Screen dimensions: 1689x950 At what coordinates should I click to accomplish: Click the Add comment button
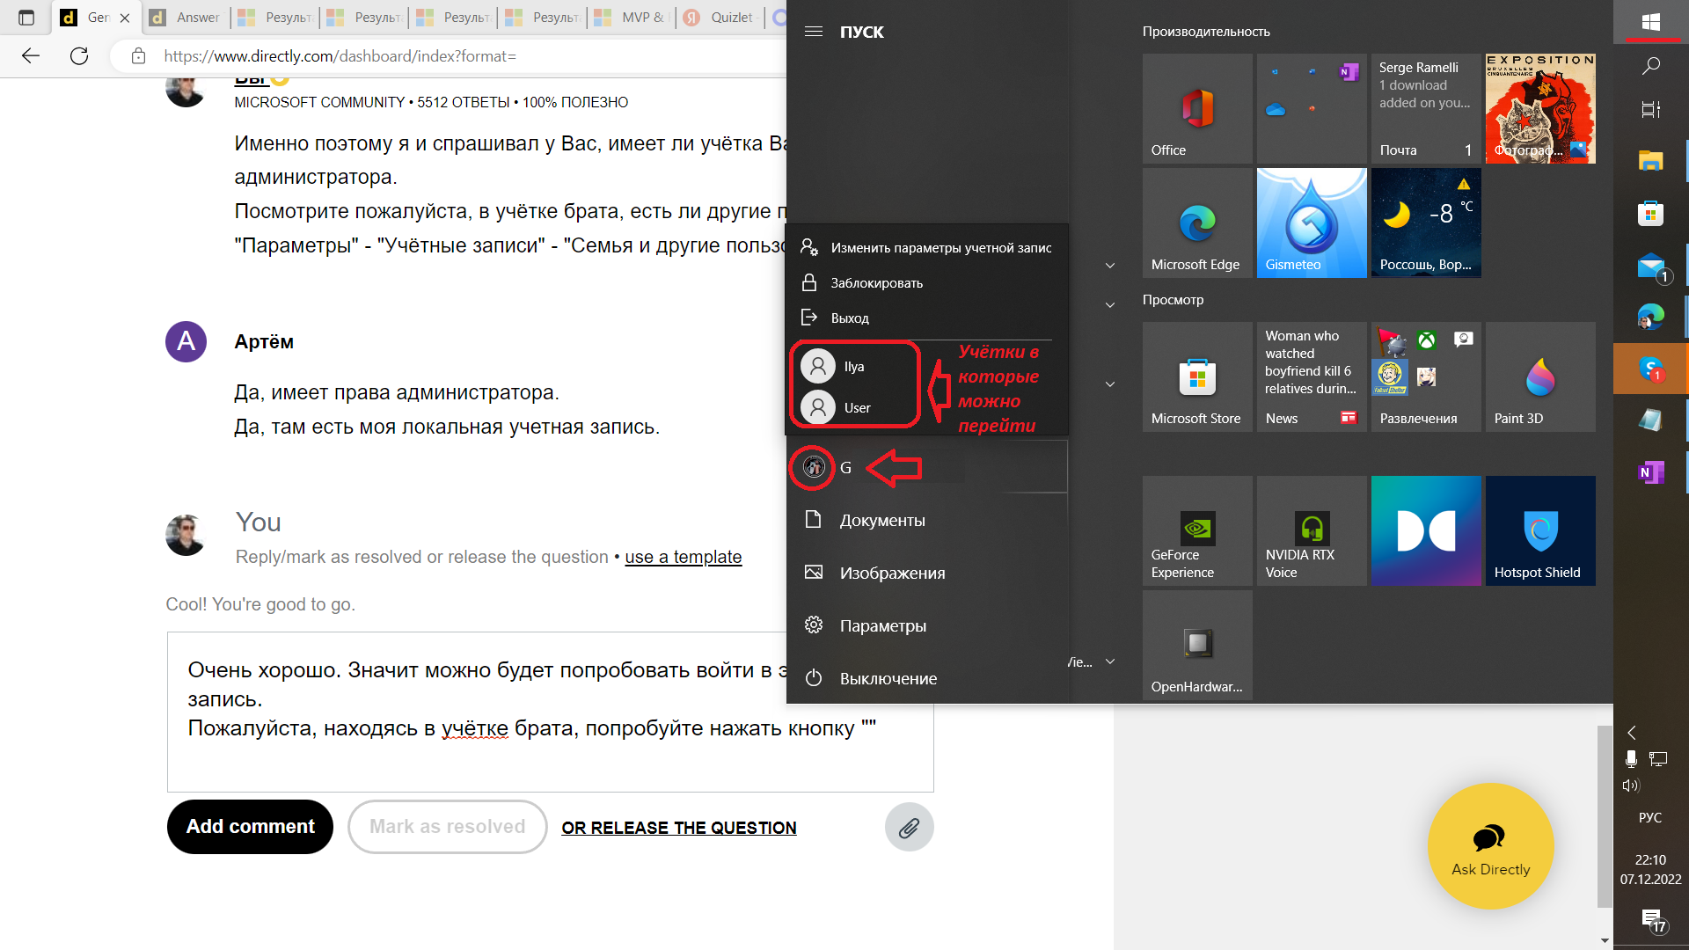[x=250, y=827]
